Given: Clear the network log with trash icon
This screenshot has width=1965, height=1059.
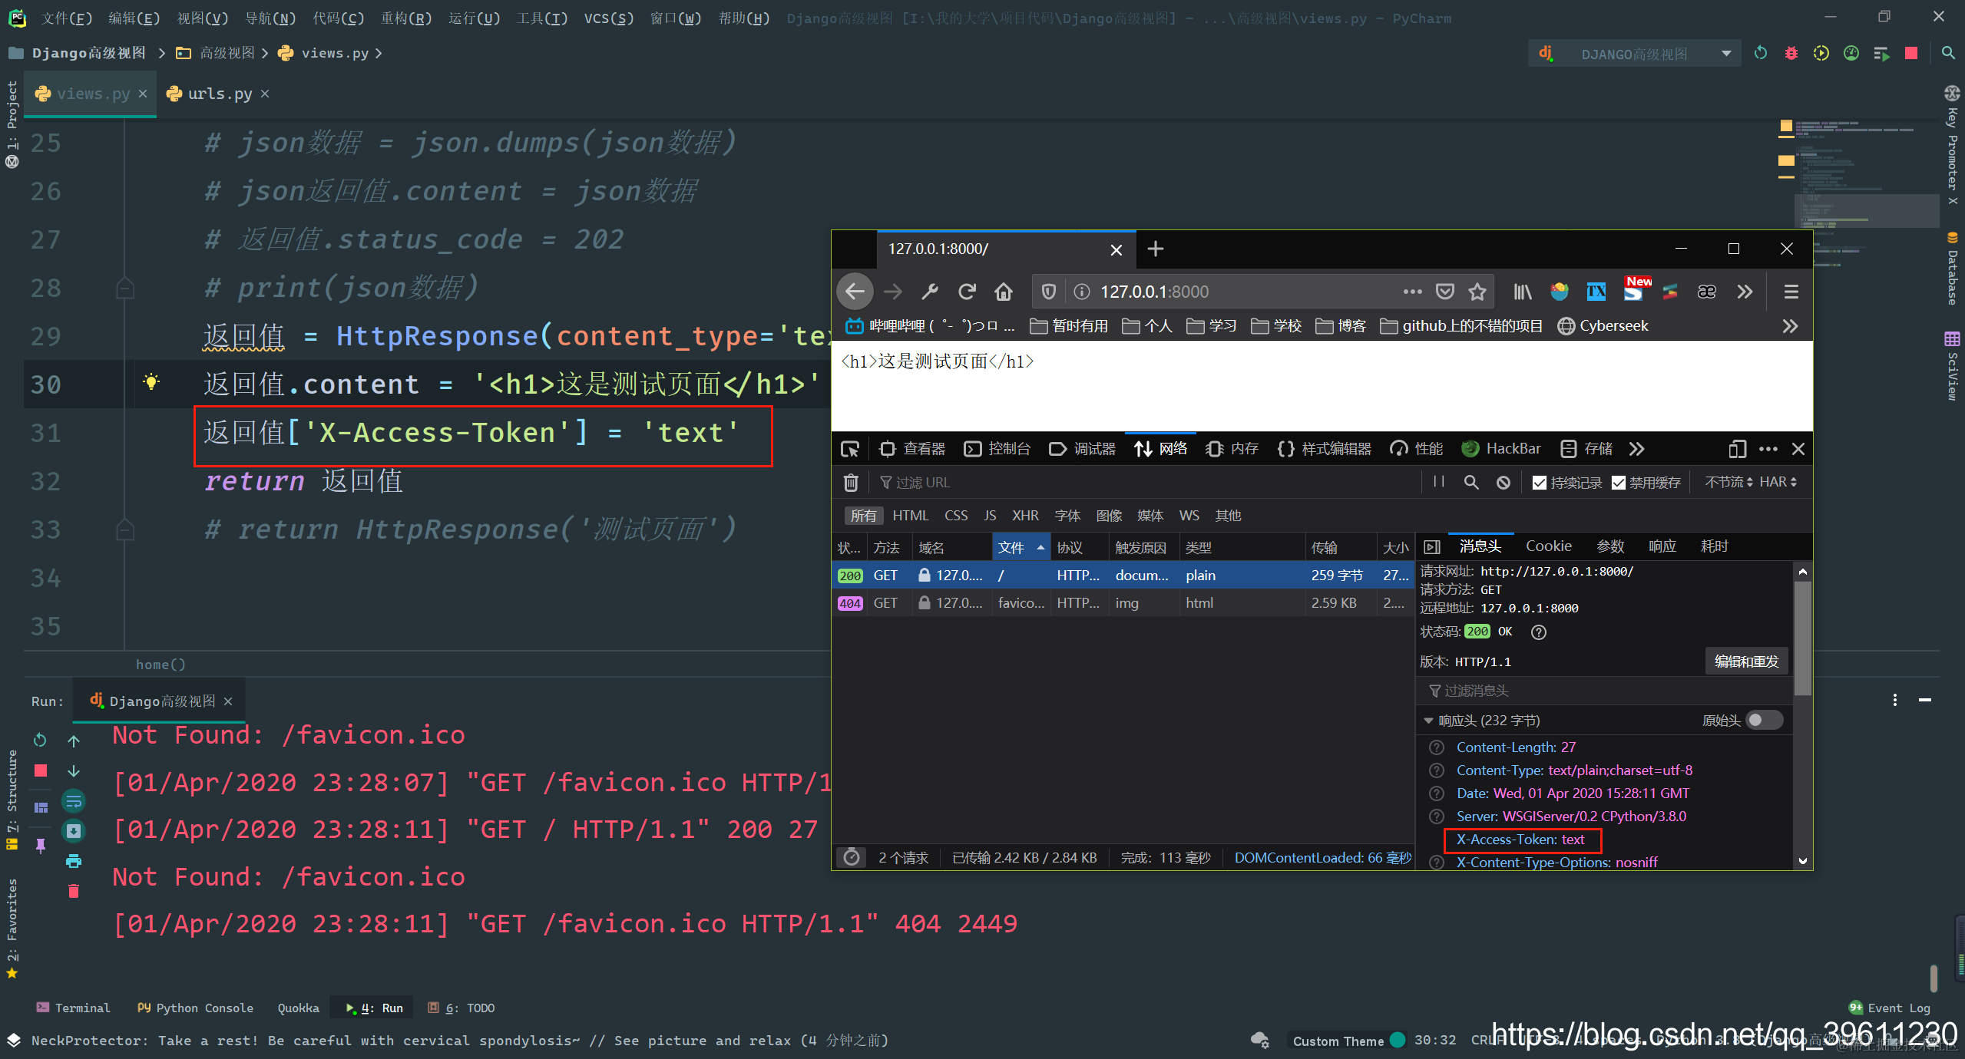Looking at the screenshot, I should tap(851, 483).
